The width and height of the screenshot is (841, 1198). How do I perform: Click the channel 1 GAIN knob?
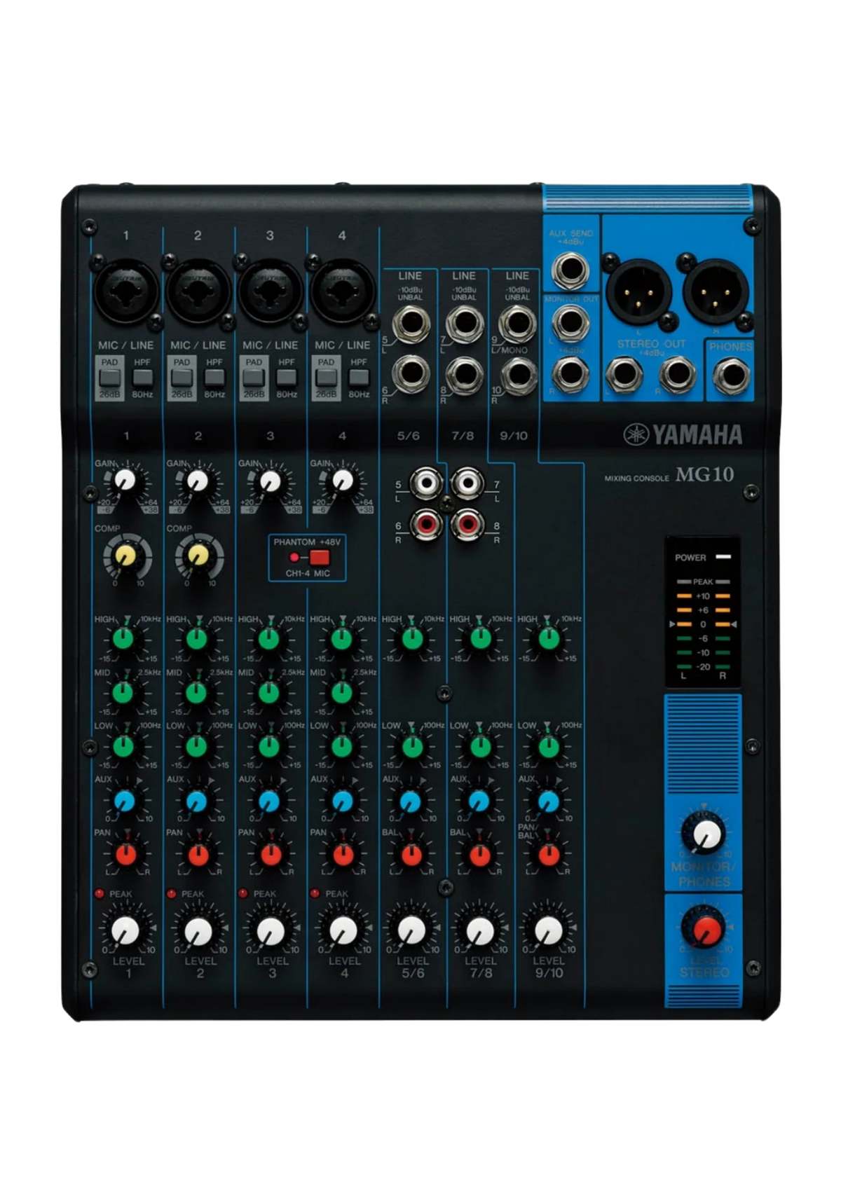[x=125, y=481]
